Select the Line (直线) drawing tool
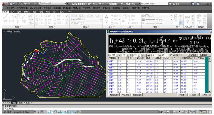Viewport: 214px width, 115px height. tap(5, 18)
